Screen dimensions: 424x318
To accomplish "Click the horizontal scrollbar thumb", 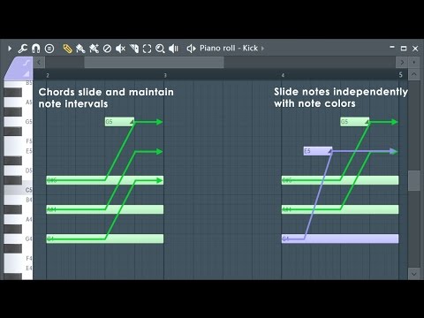I will coord(154,63).
